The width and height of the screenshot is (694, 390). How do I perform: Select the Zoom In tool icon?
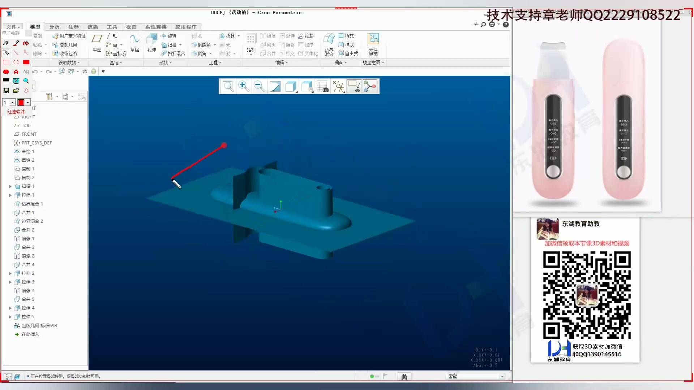click(243, 86)
